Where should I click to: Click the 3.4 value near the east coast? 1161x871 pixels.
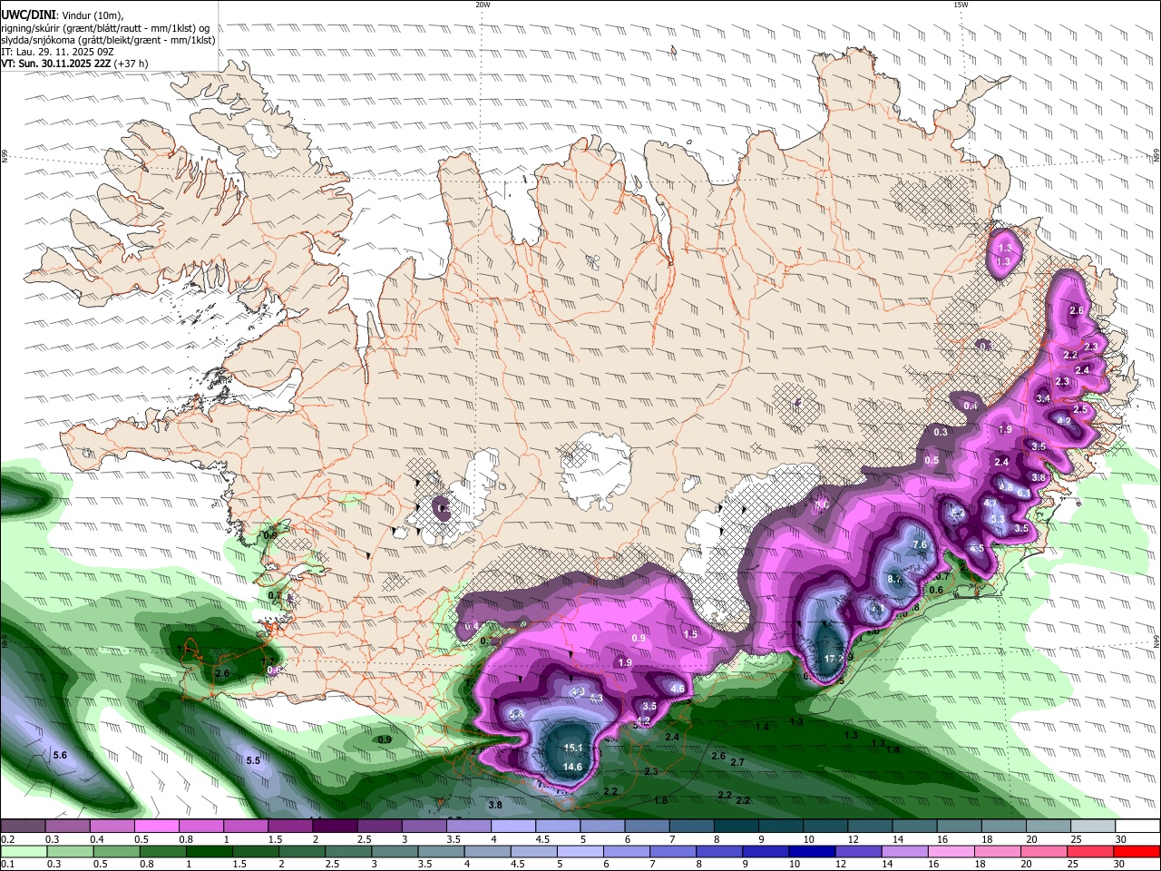pyautogui.click(x=1043, y=398)
